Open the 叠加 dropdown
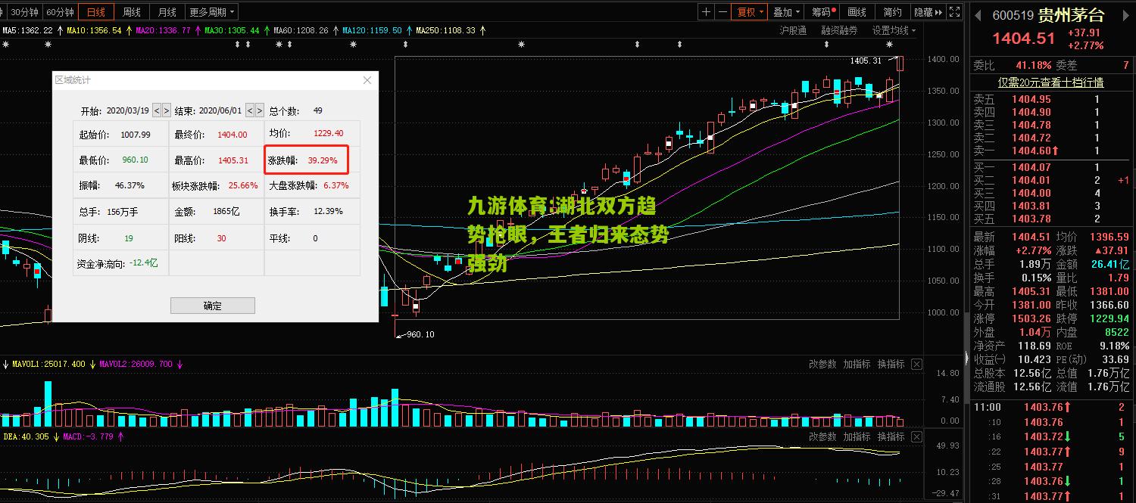 [787, 12]
